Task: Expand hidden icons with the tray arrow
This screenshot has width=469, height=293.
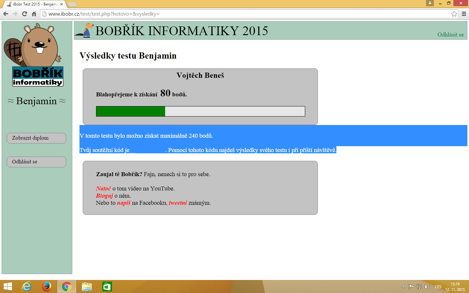Action: coord(403,286)
